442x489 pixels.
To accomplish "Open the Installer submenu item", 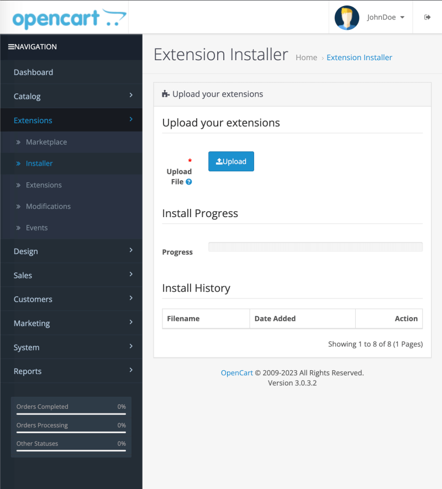I will [39, 164].
